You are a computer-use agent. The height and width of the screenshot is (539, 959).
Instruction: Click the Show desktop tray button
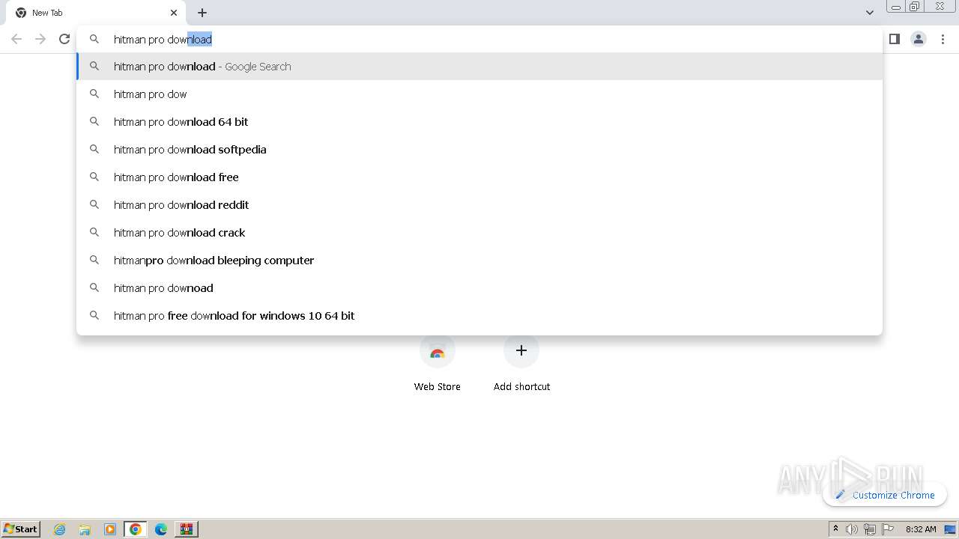(x=950, y=529)
